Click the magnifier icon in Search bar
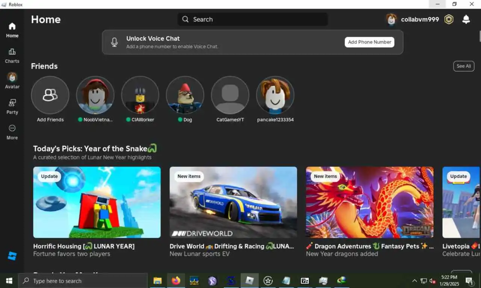This screenshot has height=288, width=481. click(x=185, y=19)
